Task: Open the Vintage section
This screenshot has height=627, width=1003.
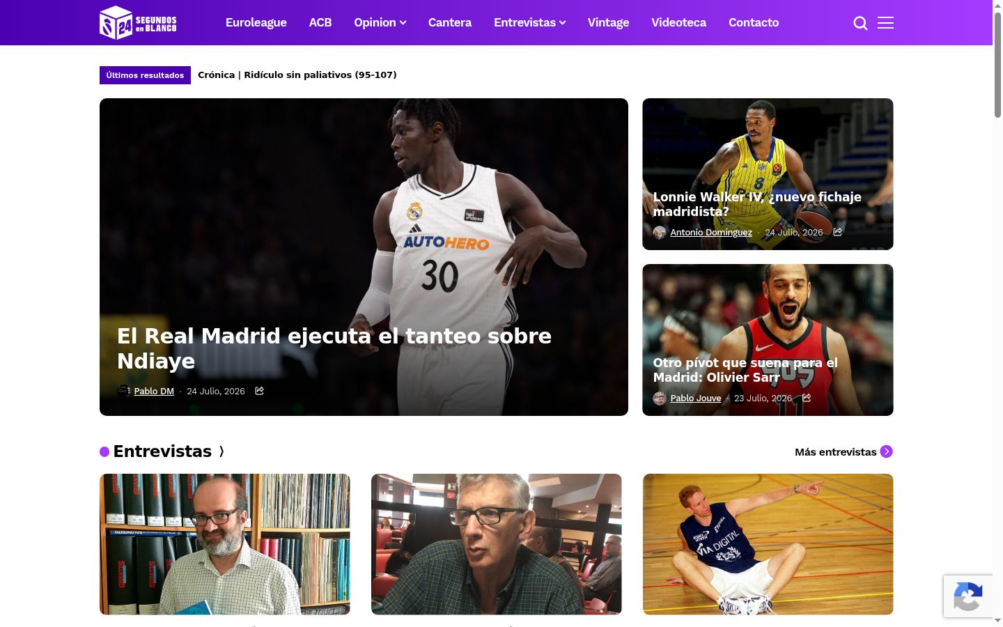Action: 608,22
